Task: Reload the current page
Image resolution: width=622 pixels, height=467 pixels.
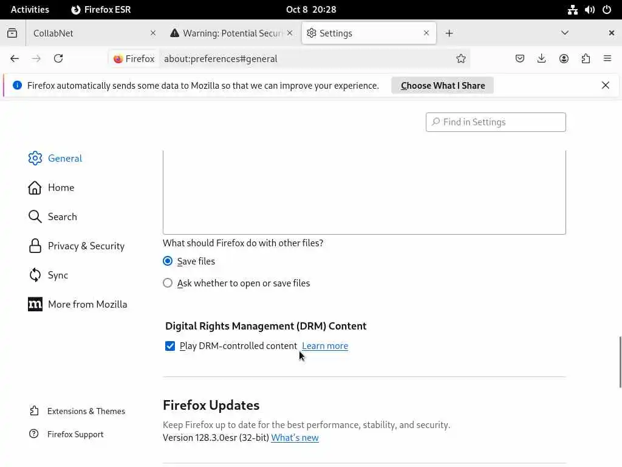Action: (58, 58)
